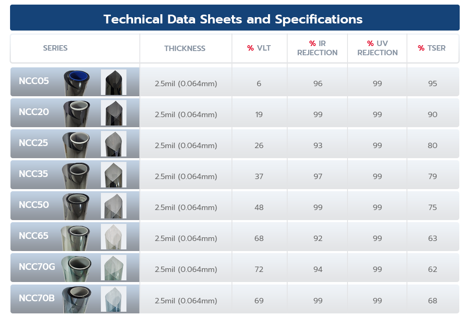
Task: Click UV rejection value 99 for NCC70B
Action: [x=377, y=300]
